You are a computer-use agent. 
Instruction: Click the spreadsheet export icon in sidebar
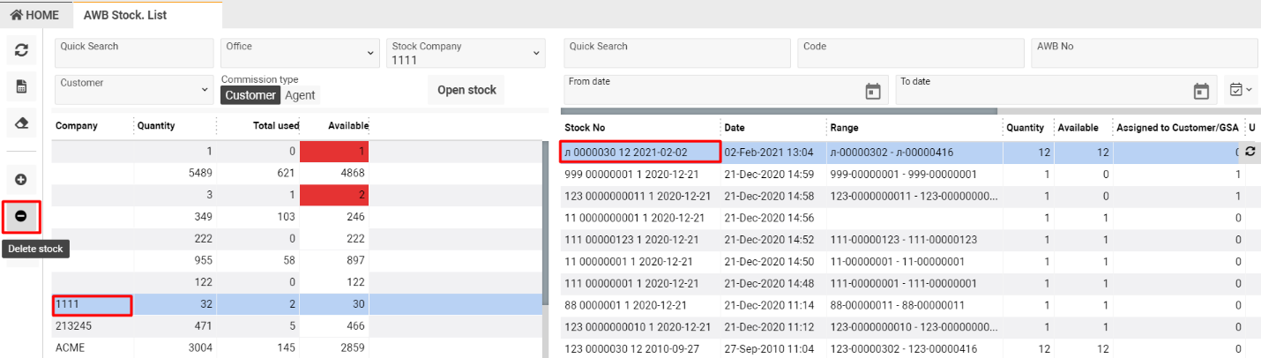pos(21,87)
